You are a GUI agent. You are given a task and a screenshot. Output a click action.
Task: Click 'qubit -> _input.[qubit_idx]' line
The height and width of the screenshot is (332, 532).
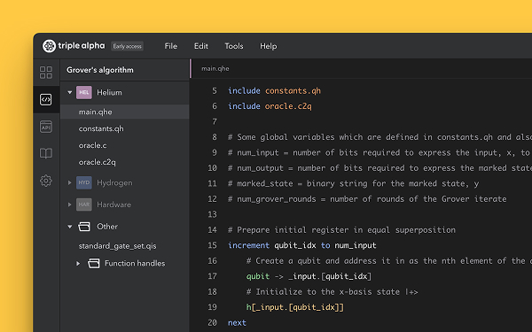[x=309, y=276]
